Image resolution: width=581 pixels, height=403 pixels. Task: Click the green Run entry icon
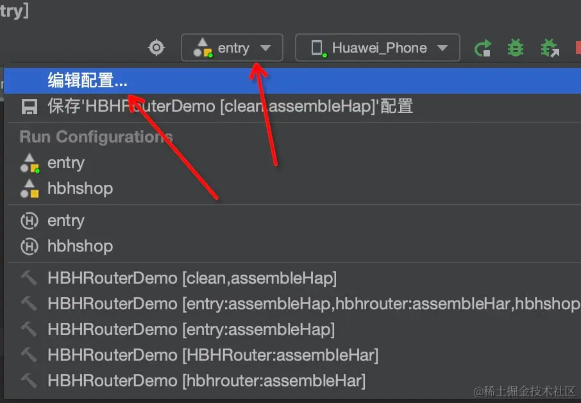click(x=483, y=48)
